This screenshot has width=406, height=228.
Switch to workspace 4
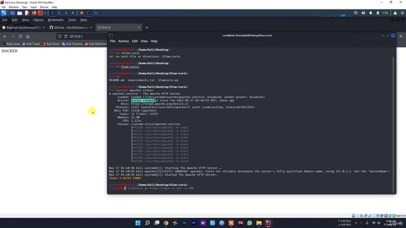click(x=72, y=13)
